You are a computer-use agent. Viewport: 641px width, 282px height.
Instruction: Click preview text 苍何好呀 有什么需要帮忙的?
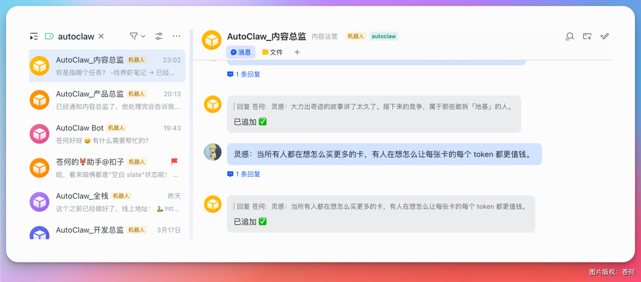pos(102,141)
